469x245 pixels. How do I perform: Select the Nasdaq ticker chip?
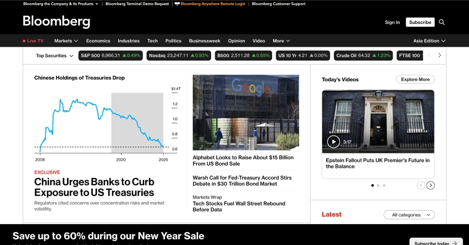click(179, 56)
